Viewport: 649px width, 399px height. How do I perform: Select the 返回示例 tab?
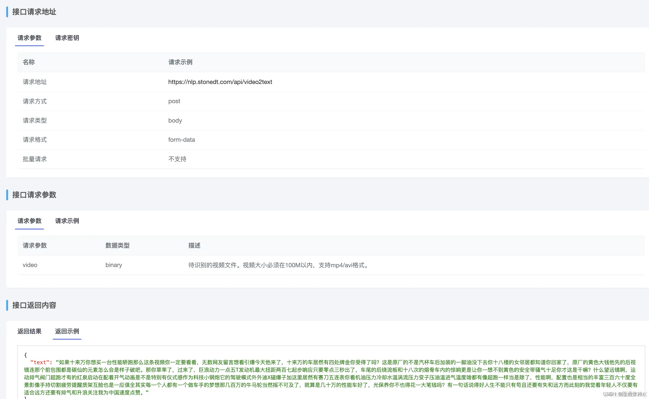67,331
